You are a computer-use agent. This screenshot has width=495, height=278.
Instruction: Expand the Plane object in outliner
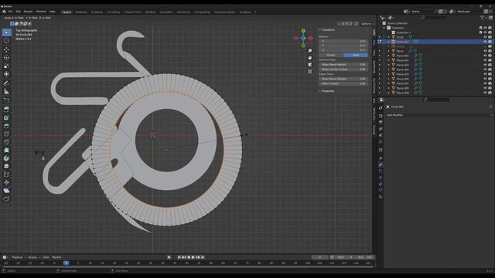[x=388, y=51]
